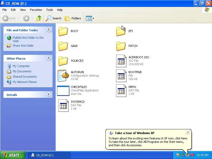Open the EFI folder icon
The image size is (212, 159).
pos(121,31)
